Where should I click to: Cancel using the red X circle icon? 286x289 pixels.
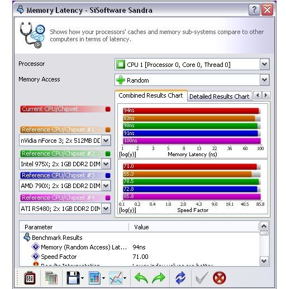[x=220, y=278]
